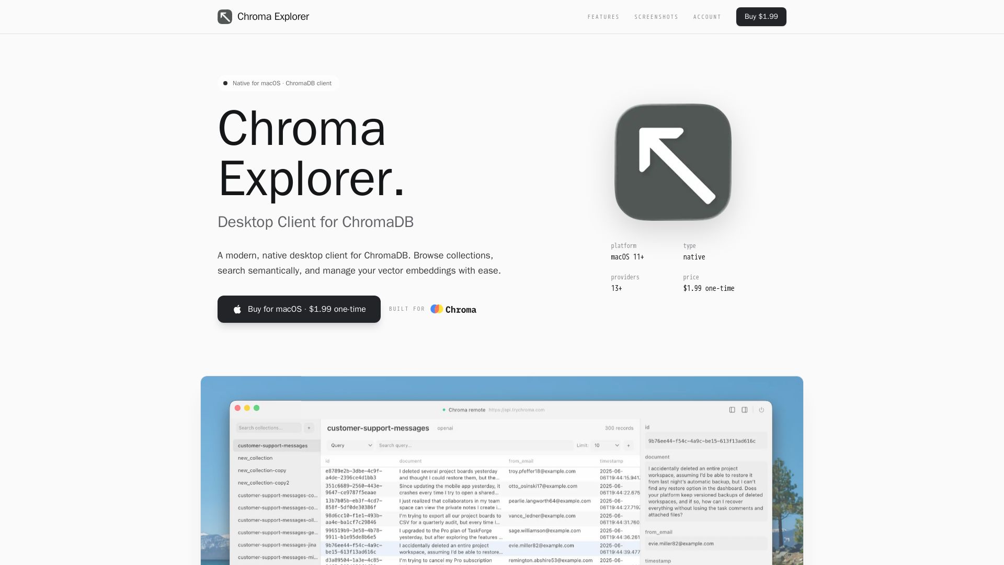Viewport: 1004px width, 565px height.
Task: Click $1.99 one-time price value
Action: pos(709,289)
